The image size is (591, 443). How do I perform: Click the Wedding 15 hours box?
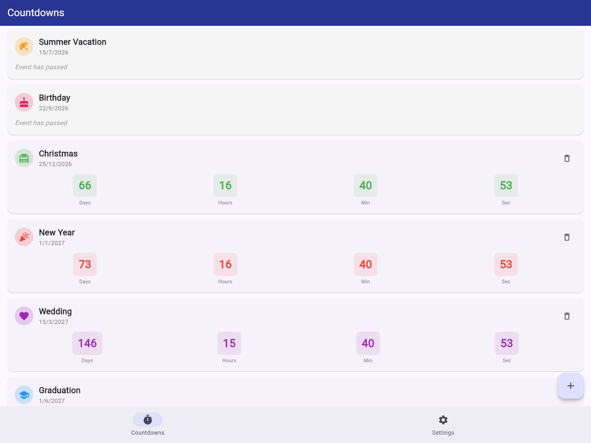coord(229,343)
